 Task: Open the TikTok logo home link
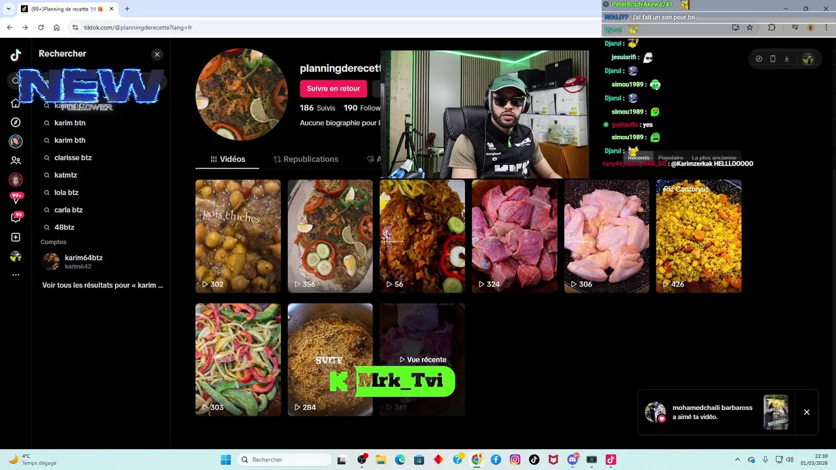(16, 55)
